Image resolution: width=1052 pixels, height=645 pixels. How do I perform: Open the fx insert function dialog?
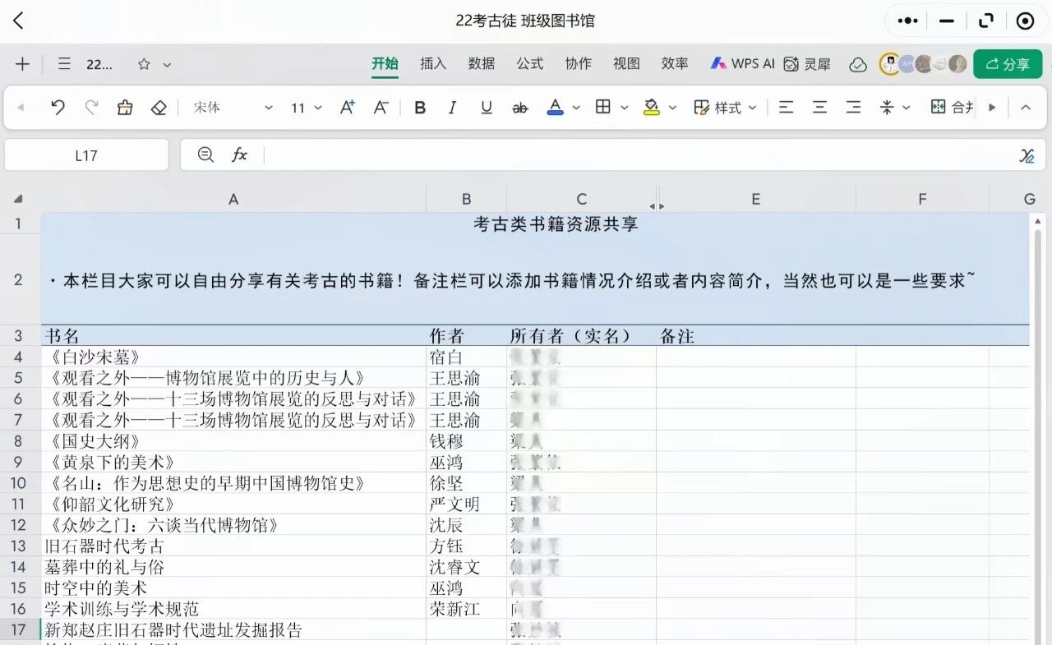(239, 154)
